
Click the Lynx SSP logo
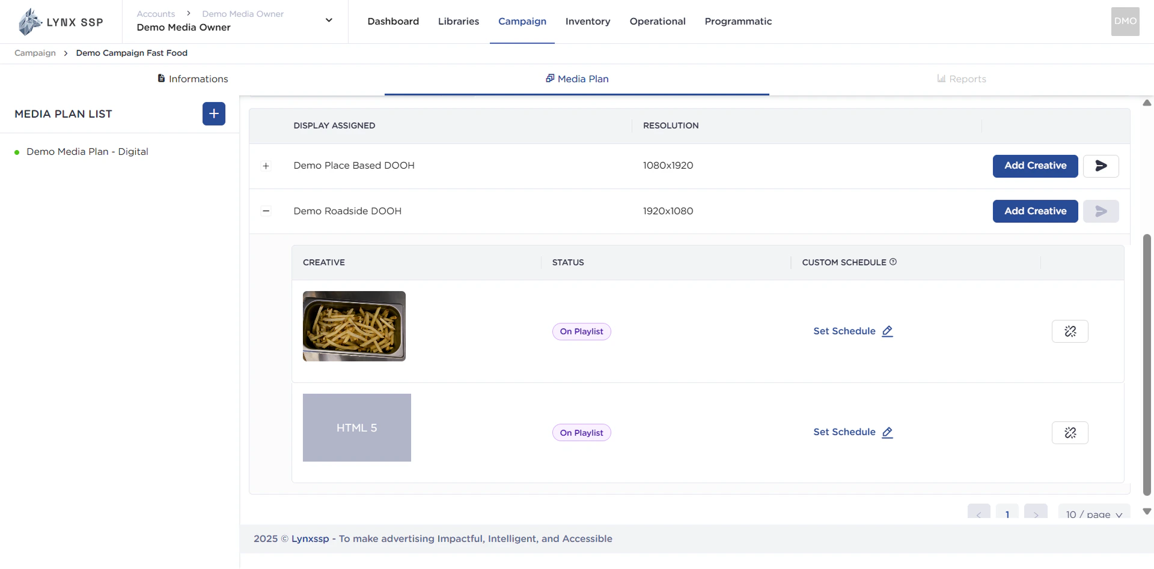tap(61, 22)
